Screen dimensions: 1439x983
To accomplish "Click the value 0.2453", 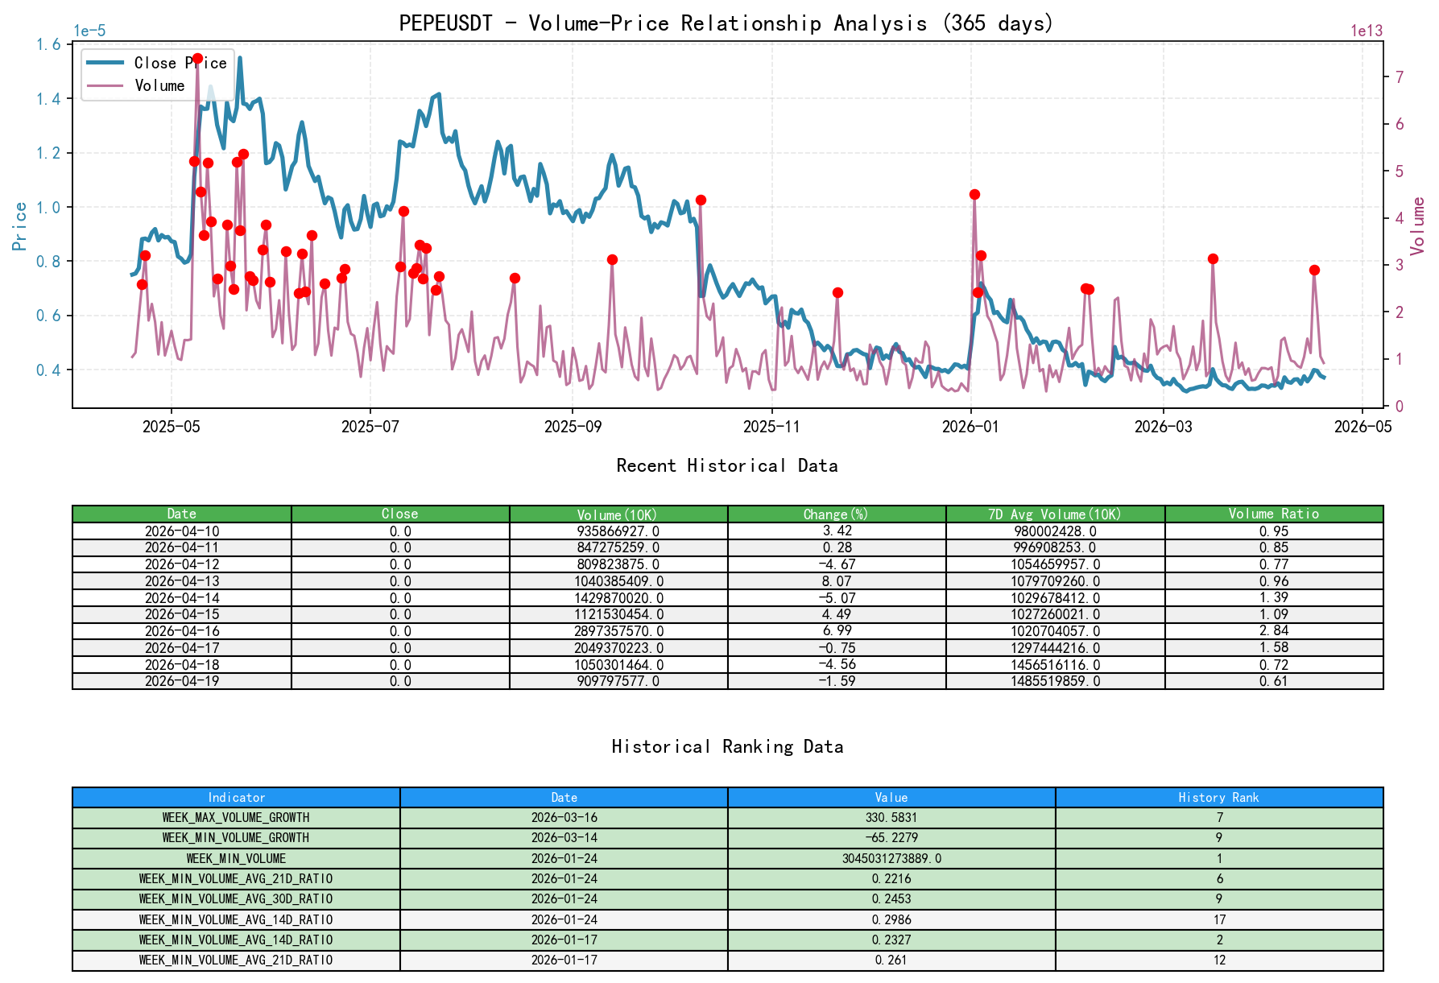I will click(x=891, y=899).
